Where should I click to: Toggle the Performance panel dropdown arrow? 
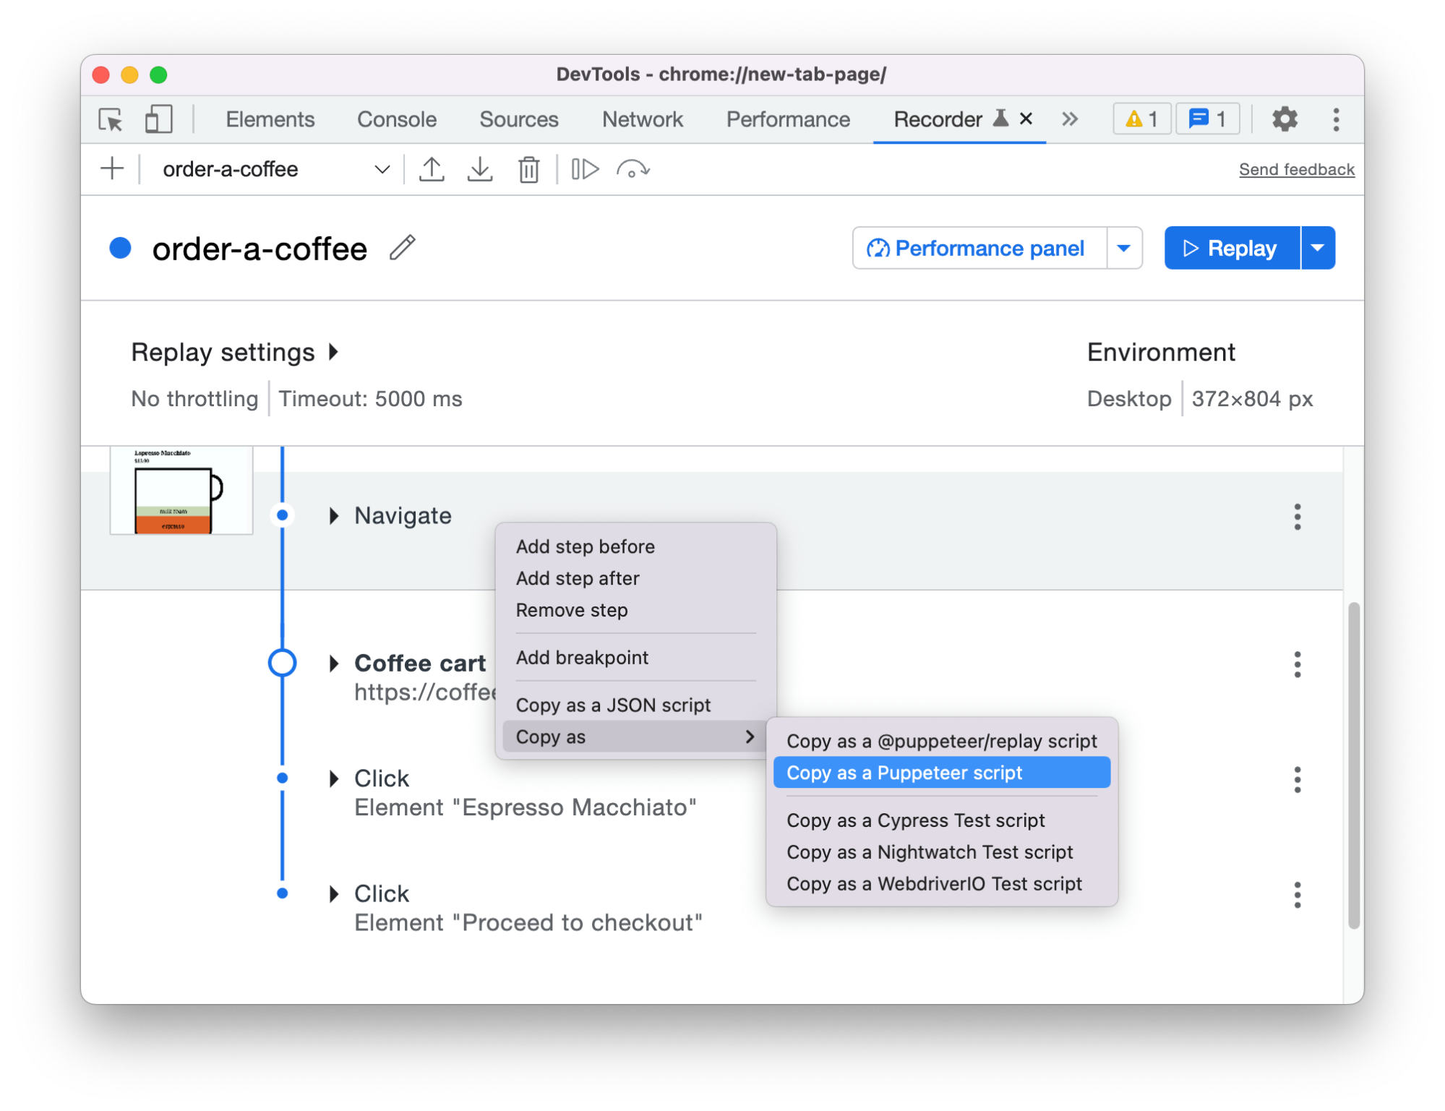click(x=1122, y=247)
